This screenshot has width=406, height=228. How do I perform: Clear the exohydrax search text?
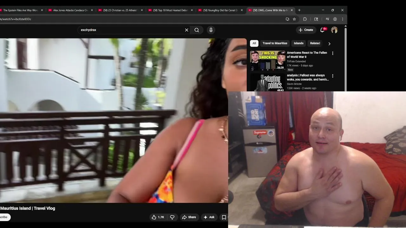[187, 30]
